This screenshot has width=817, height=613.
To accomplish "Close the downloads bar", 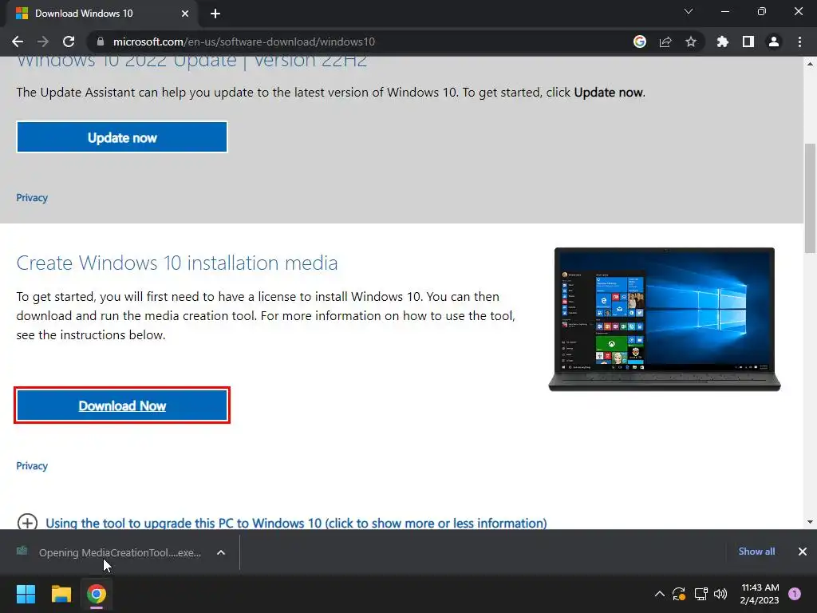I will point(803,552).
